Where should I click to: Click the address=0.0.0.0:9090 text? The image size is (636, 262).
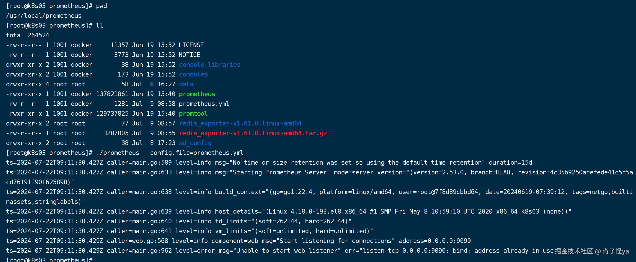tap(434, 241)
